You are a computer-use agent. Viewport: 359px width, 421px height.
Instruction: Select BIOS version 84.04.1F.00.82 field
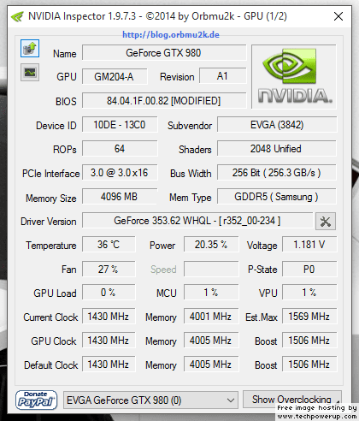[164, 100]
